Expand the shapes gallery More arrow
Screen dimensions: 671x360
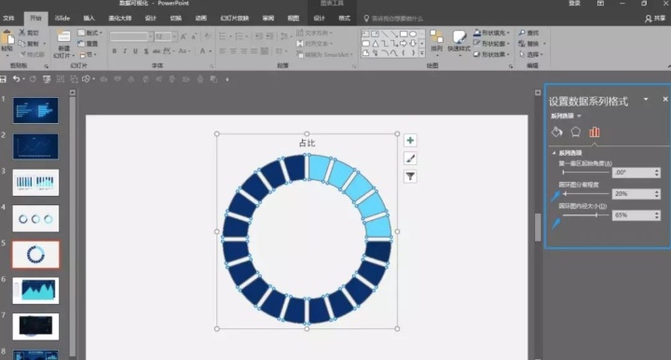pos(422,53)
